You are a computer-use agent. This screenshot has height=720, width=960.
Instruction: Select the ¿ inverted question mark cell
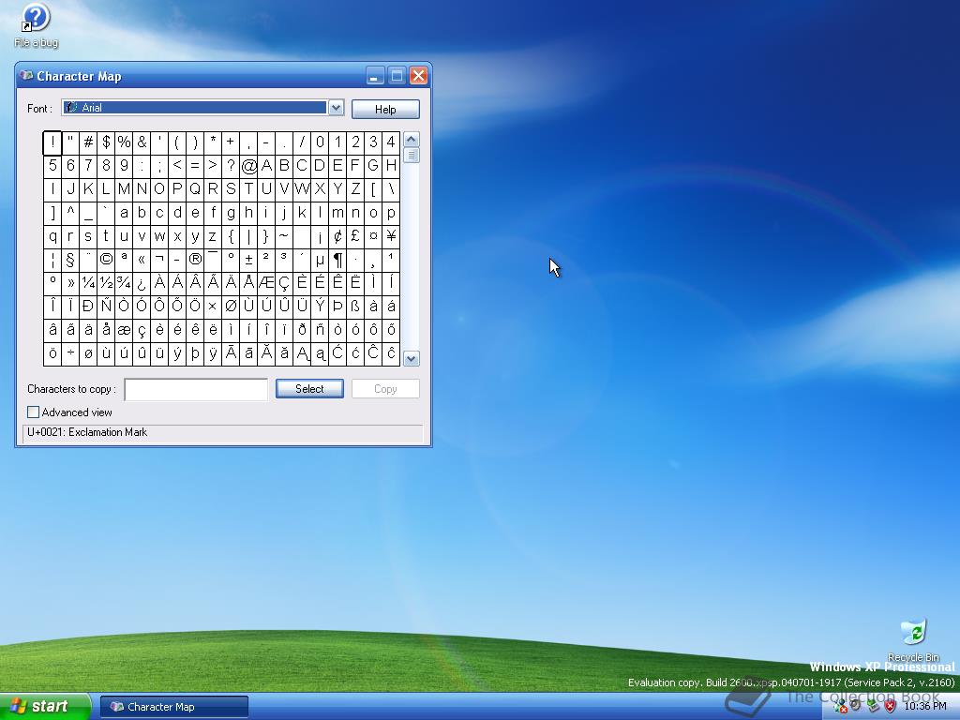142,283
